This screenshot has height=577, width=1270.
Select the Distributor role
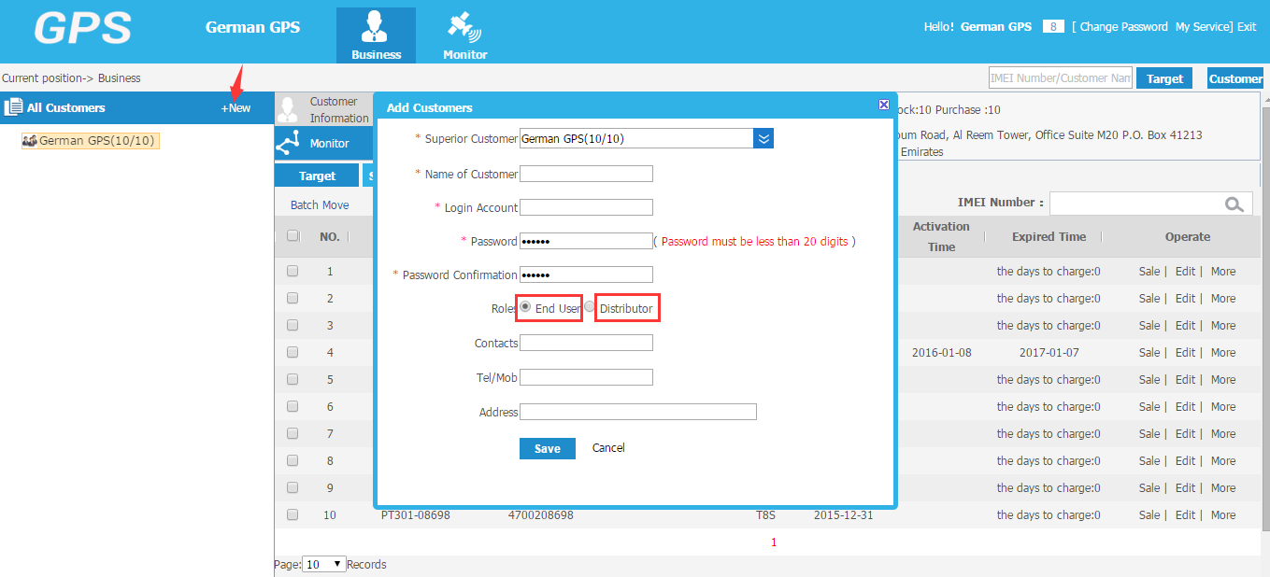(590, 306)
